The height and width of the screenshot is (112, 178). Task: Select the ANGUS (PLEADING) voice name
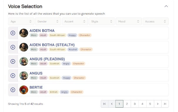tap(47, 59)
